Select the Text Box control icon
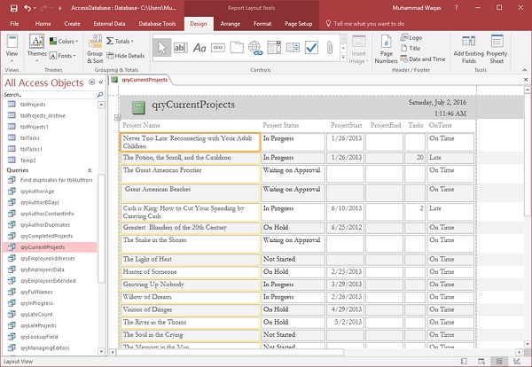532x367 pixels. click(179, 46)
